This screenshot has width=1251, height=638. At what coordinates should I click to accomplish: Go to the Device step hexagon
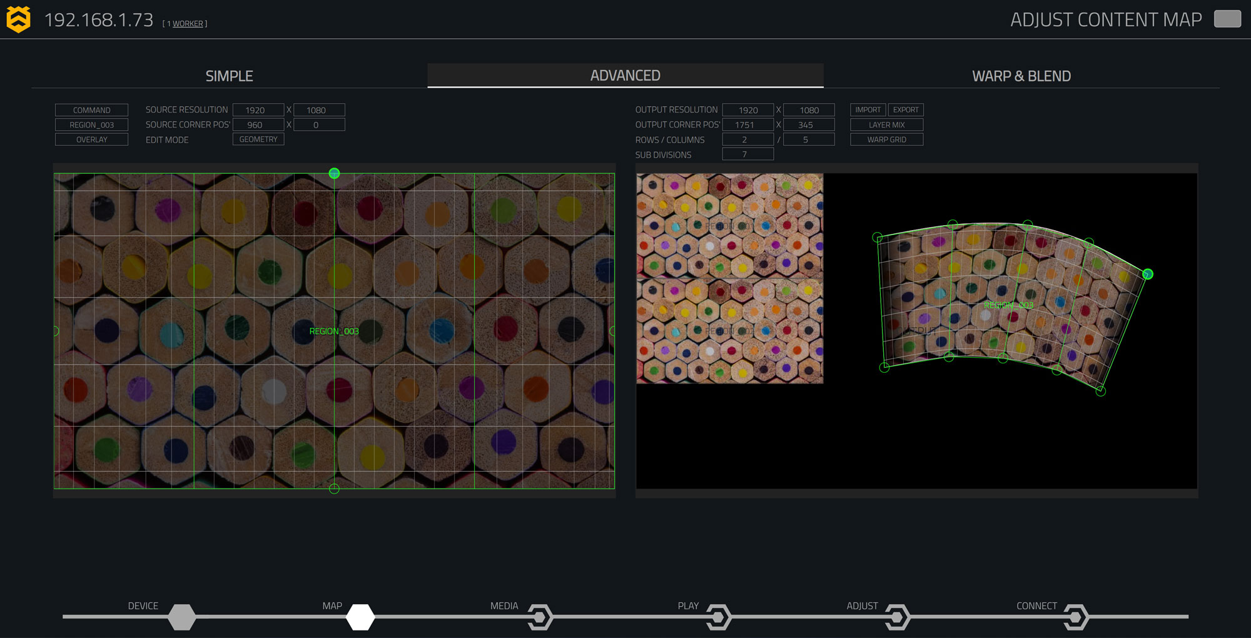pos(181,617)
